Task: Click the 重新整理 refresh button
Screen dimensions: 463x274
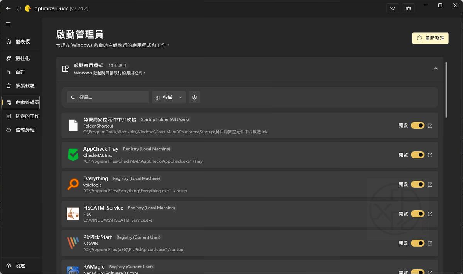Action: [430, 38]
